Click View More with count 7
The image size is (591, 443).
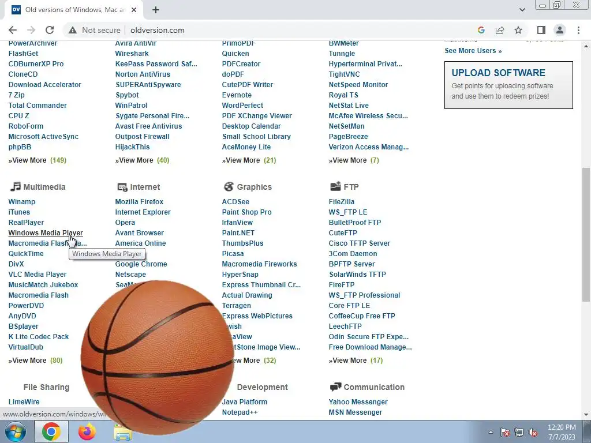tap(354, 160)
